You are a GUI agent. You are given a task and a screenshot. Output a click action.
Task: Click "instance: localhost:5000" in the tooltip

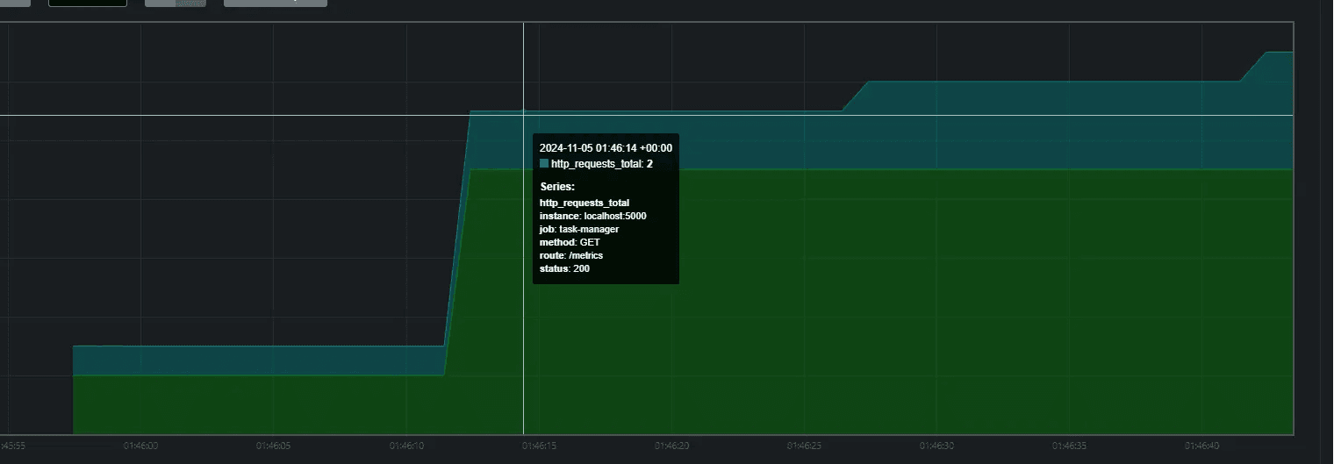pos(593,216)
